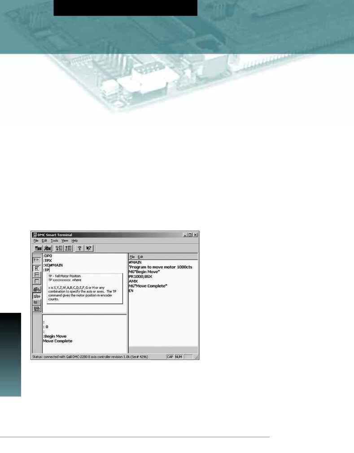Toggle the command help sidebar icon at top
This screenshot has height=453, width=354.
tap(37, 260)
